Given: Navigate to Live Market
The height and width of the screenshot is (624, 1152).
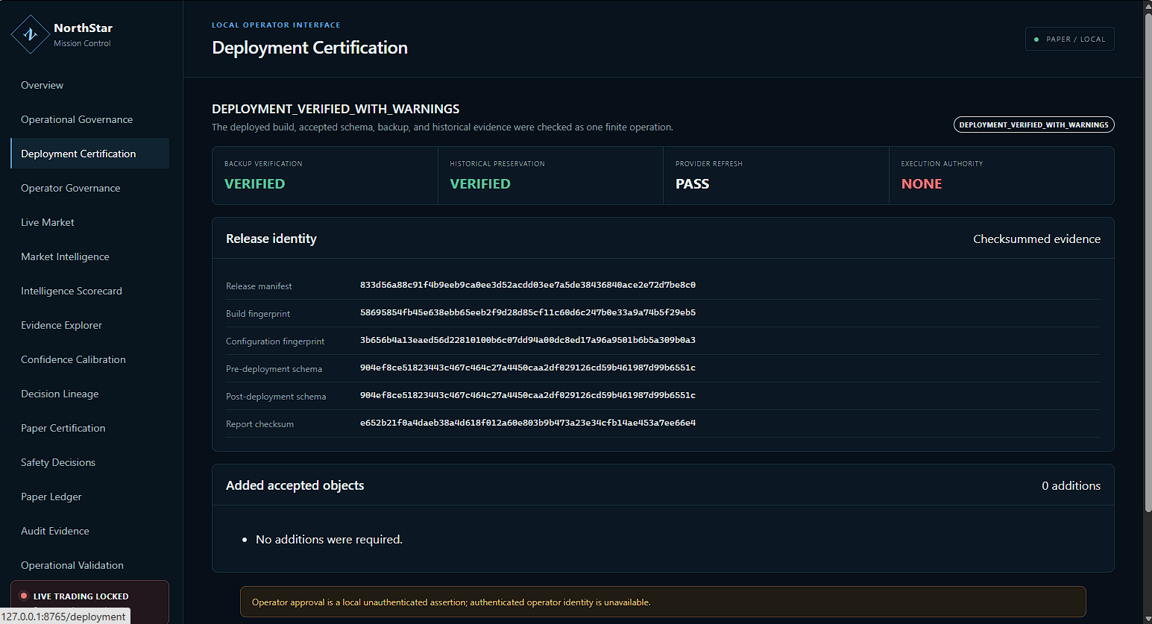Looking at the screenshot, I should click(89, 222).
